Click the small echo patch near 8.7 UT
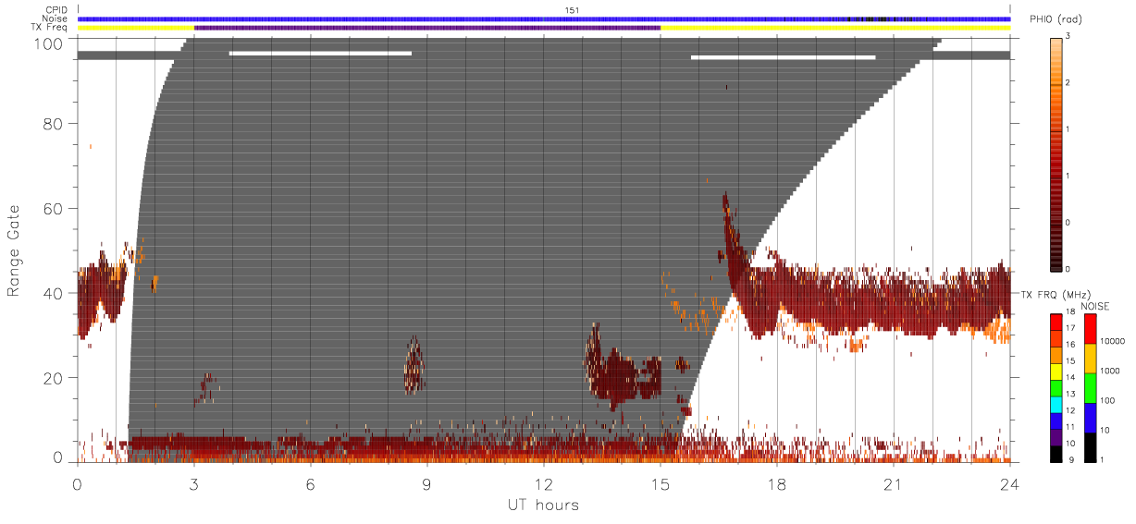The width and height of the screenshot is (1136, 524). (414, 365)
